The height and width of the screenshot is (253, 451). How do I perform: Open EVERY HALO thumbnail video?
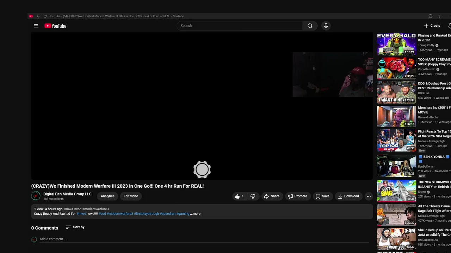pos(396,44)
